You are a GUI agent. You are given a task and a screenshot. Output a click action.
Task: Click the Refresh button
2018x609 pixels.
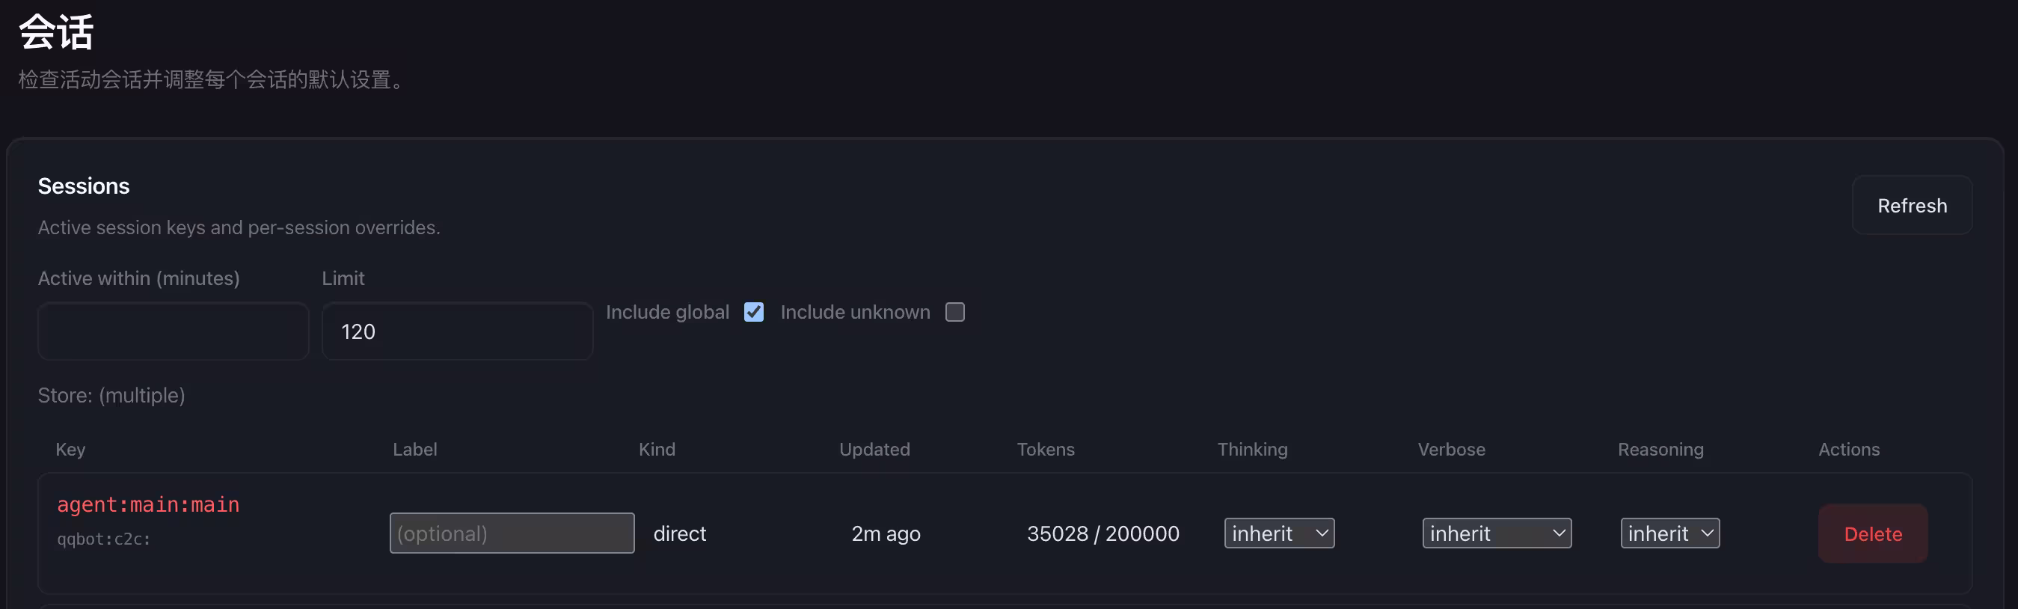(1912, 205)
